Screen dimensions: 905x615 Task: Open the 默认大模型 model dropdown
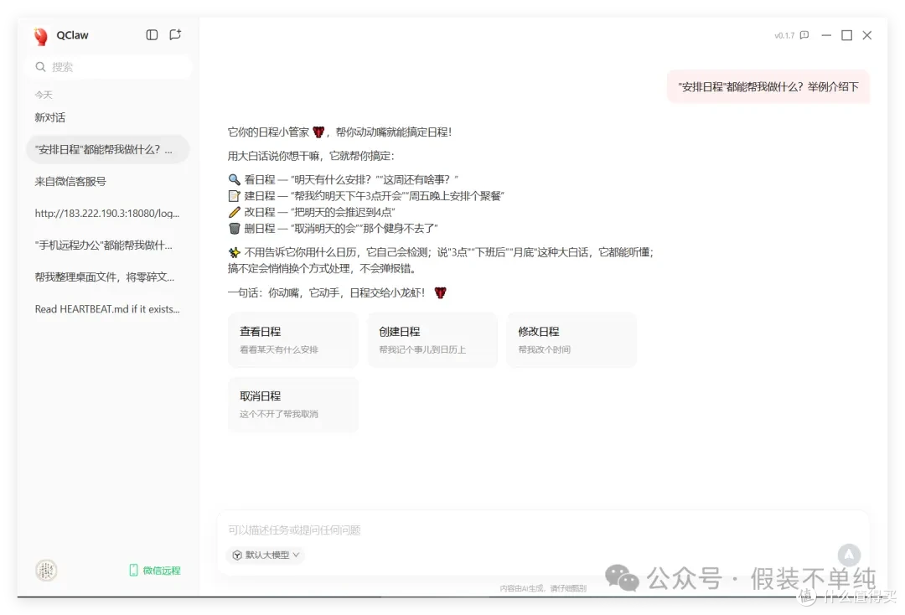pyautogui.click(x=266, y=555)
